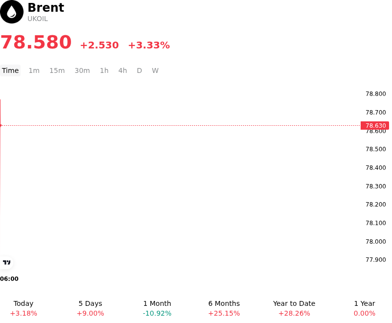Choose the 4h timeframe

tap(122, 70)
